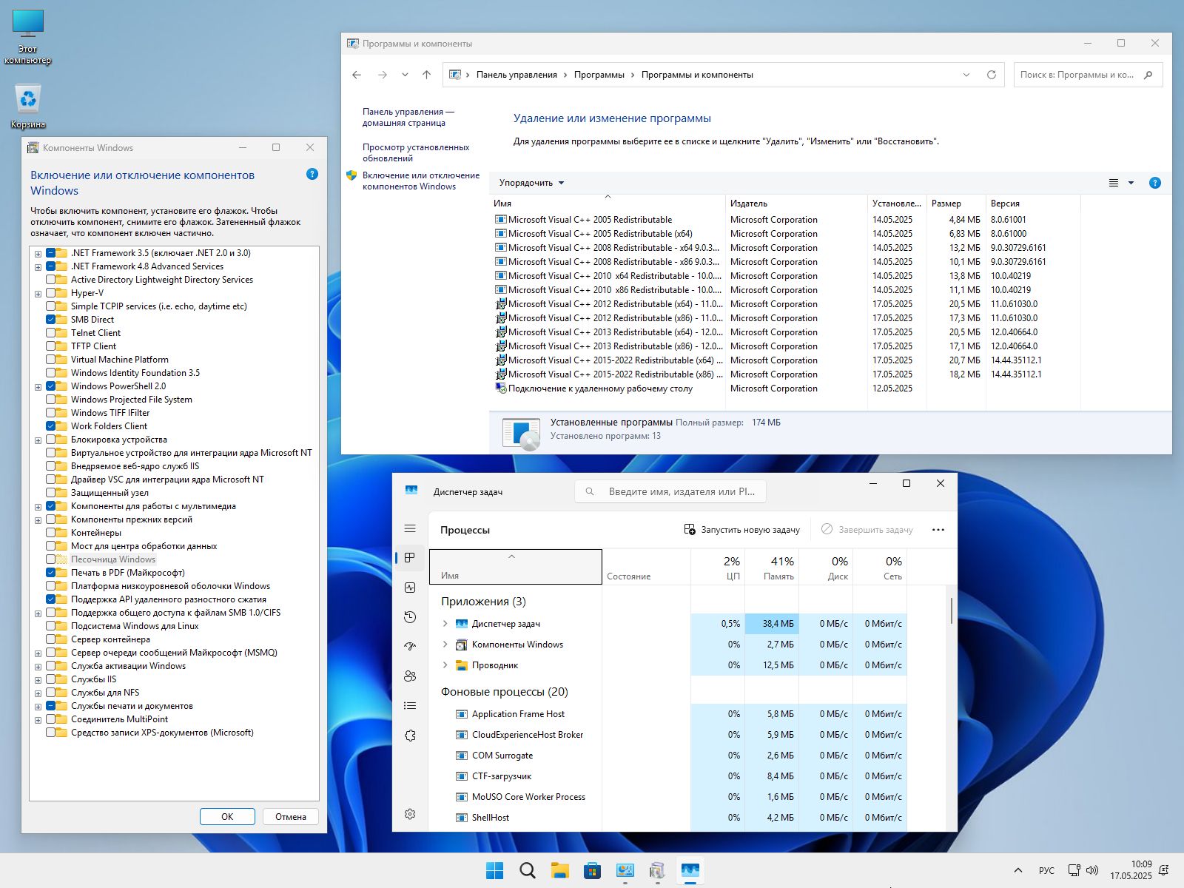Uncheck the Work Folders Client checkbox
Image resolution: width=1184 pixels, height=888 pixels.
(x=51, y=426)
